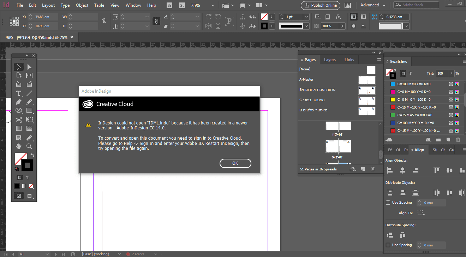This screenshot has width=466, height=257.
Task: Open the stroke weight 1 pt dropdown
Action: 306,17
